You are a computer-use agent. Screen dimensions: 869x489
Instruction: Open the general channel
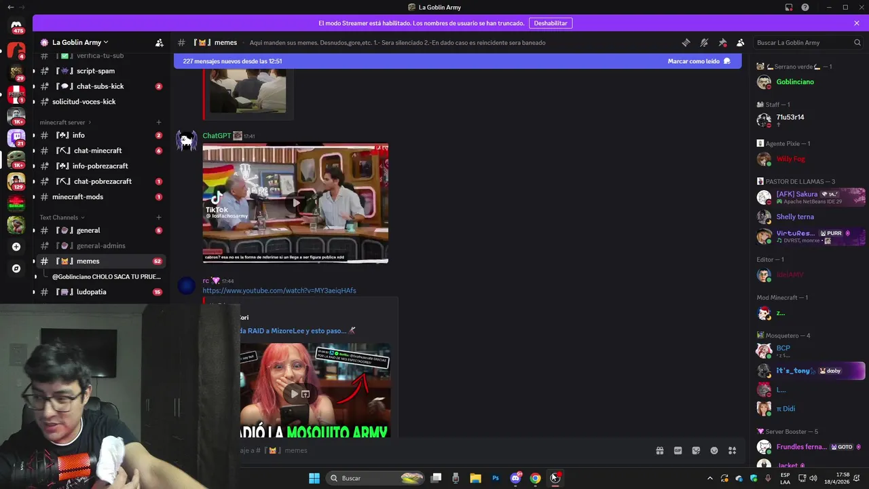(x=100, y=230)
